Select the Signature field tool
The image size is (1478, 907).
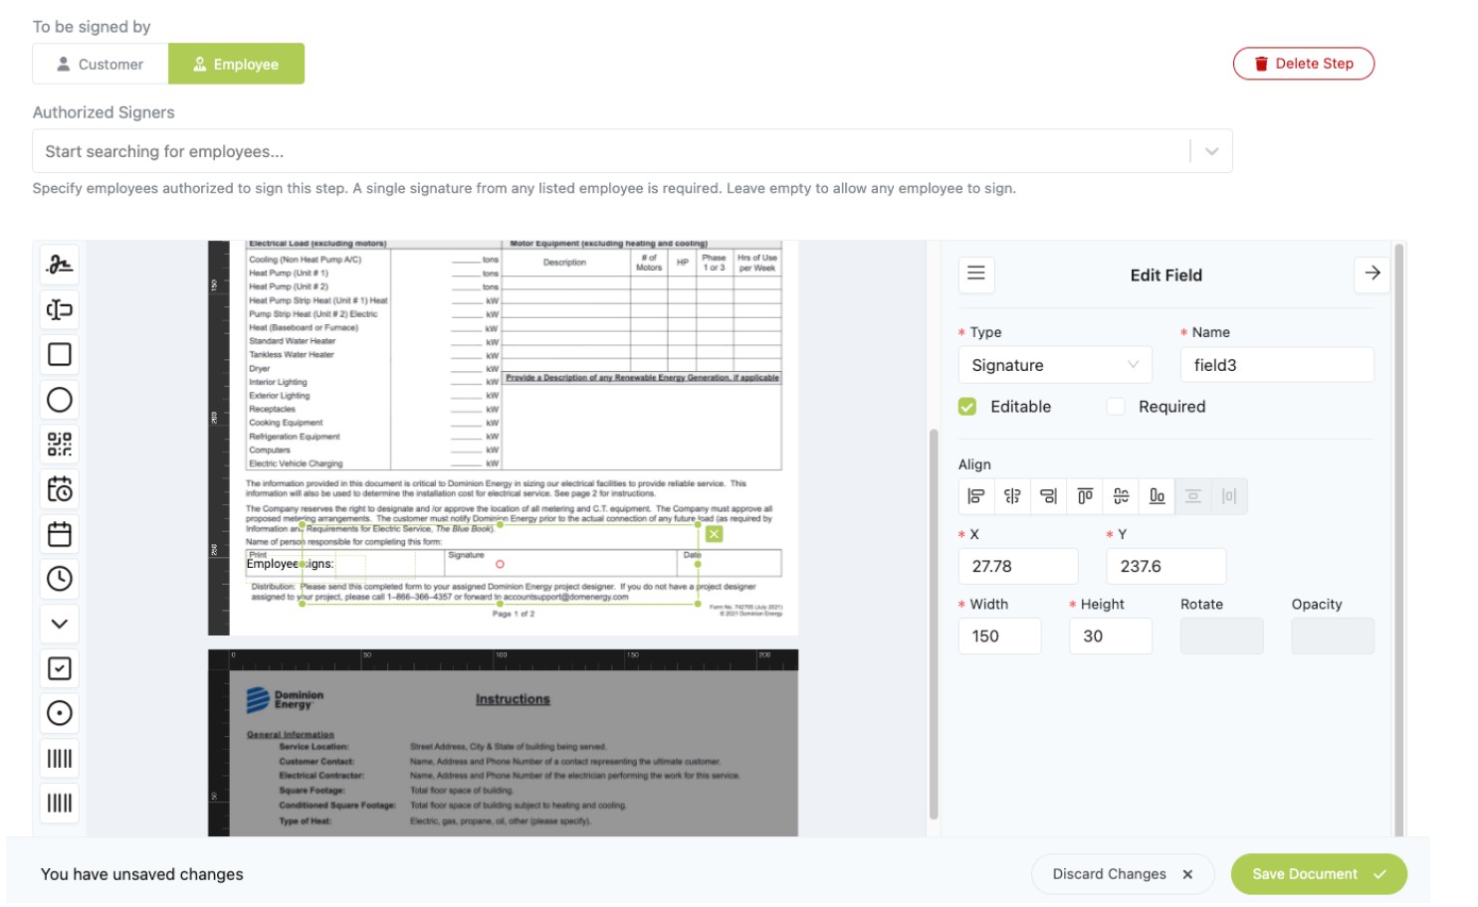click(59, 266)
